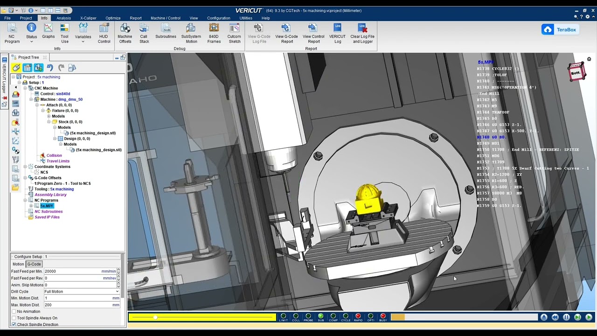Collapse the Stock (0, 0, 0) node

click(x=49, y=122)
